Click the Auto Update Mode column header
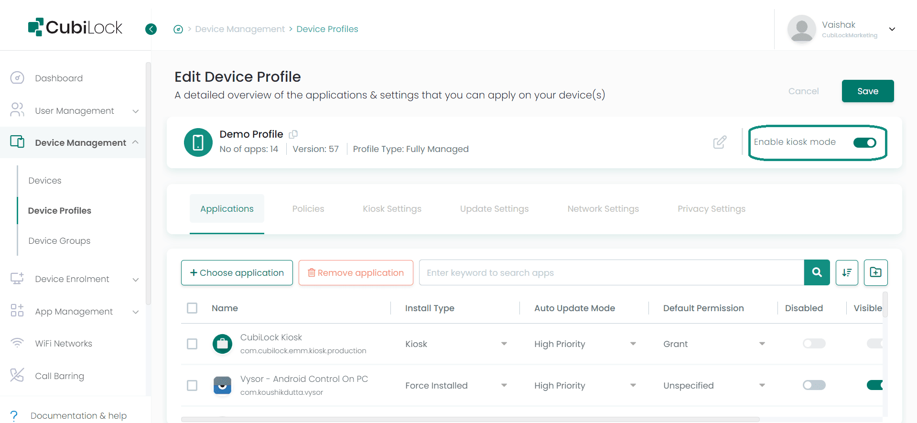 point(574,308)
